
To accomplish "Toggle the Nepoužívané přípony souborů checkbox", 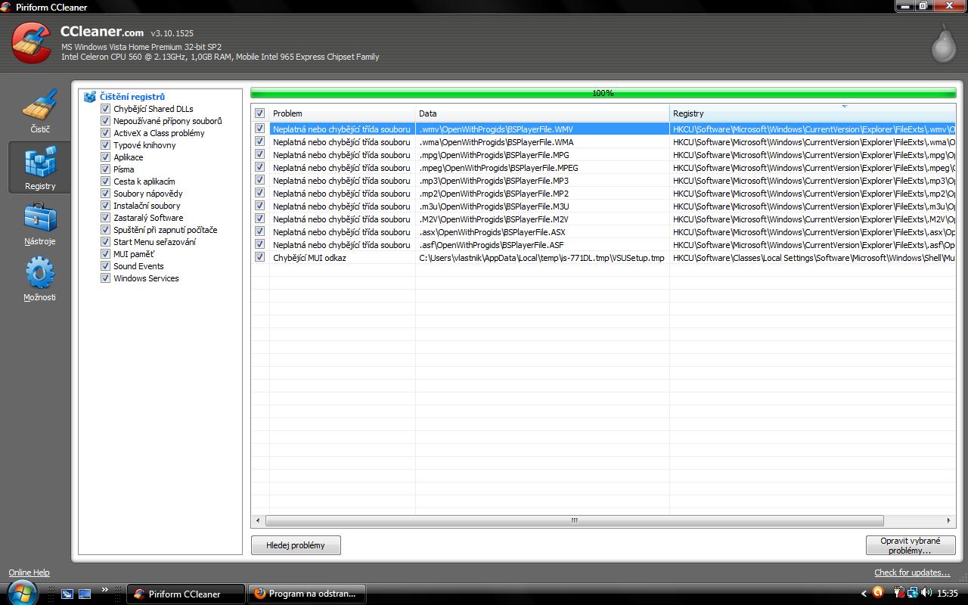I will (106, 121).
